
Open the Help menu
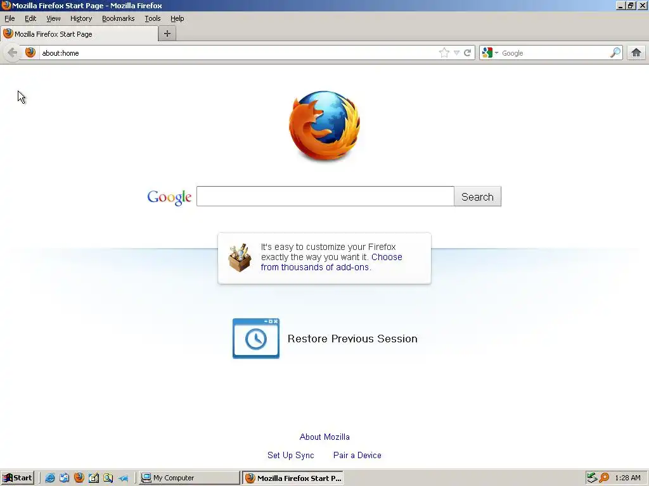(177, 18)
